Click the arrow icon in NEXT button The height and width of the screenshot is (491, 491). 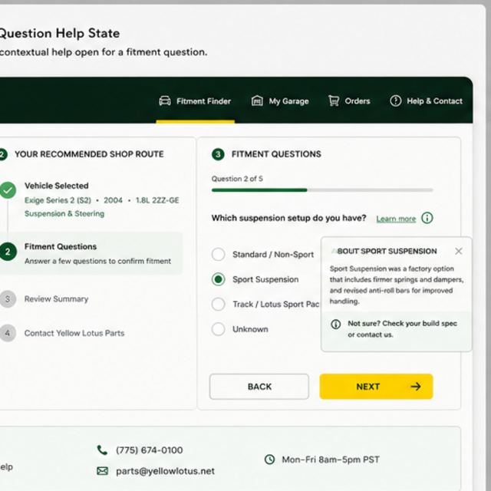[x=416, y=387]
